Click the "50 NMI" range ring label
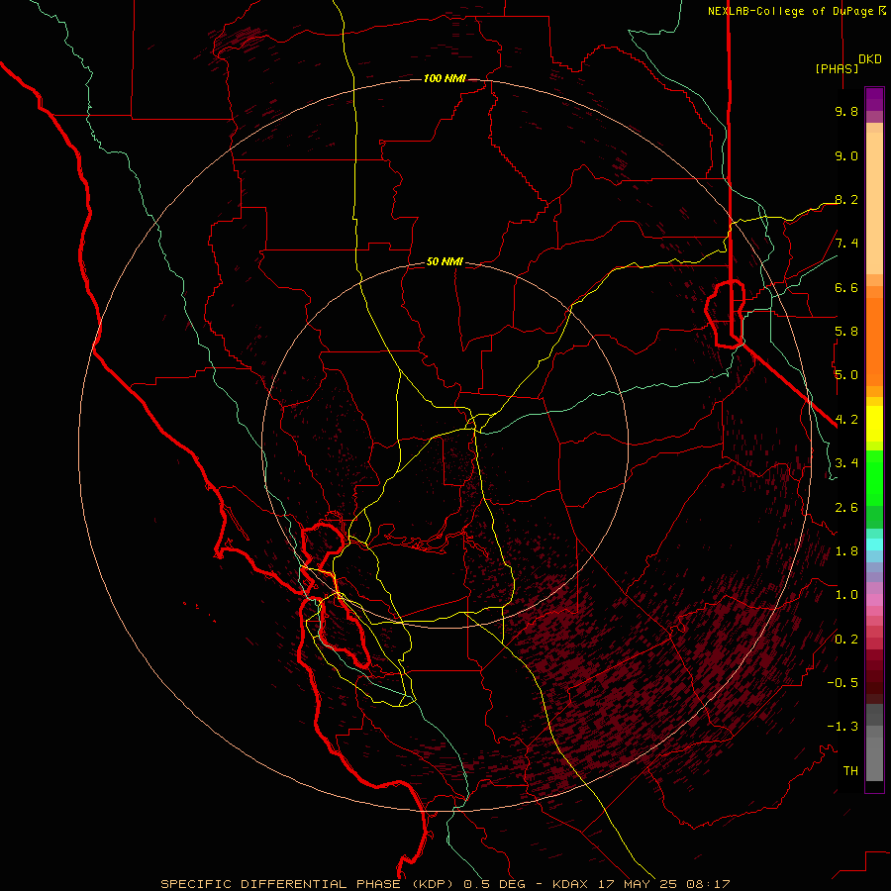This screenshot has width=891, height=891. pos(445,261)
